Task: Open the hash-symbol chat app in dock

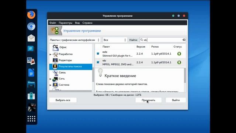Action: click(31, 49)
